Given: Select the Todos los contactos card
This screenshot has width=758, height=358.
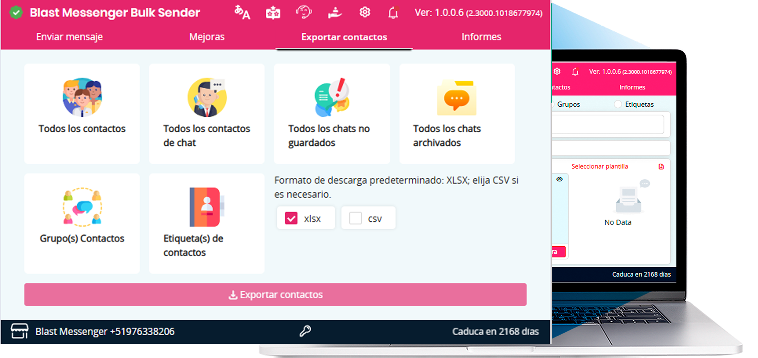Looking at the screenshot, I should pos(82,114).
